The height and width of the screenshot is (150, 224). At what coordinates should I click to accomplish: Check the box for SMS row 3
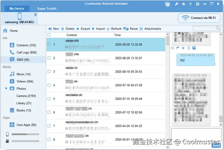click(x=49, y=71)
